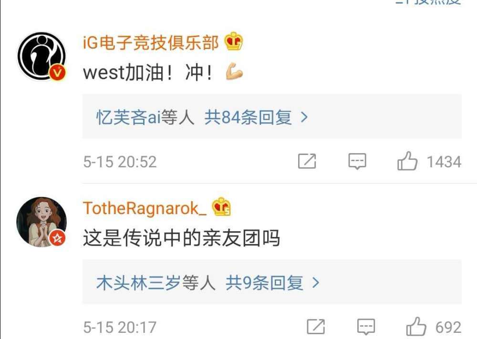Screen dimensions: 477x339
Task: Click crown membership badge beside TotheRagnarok_
Action: coord(221,207)
